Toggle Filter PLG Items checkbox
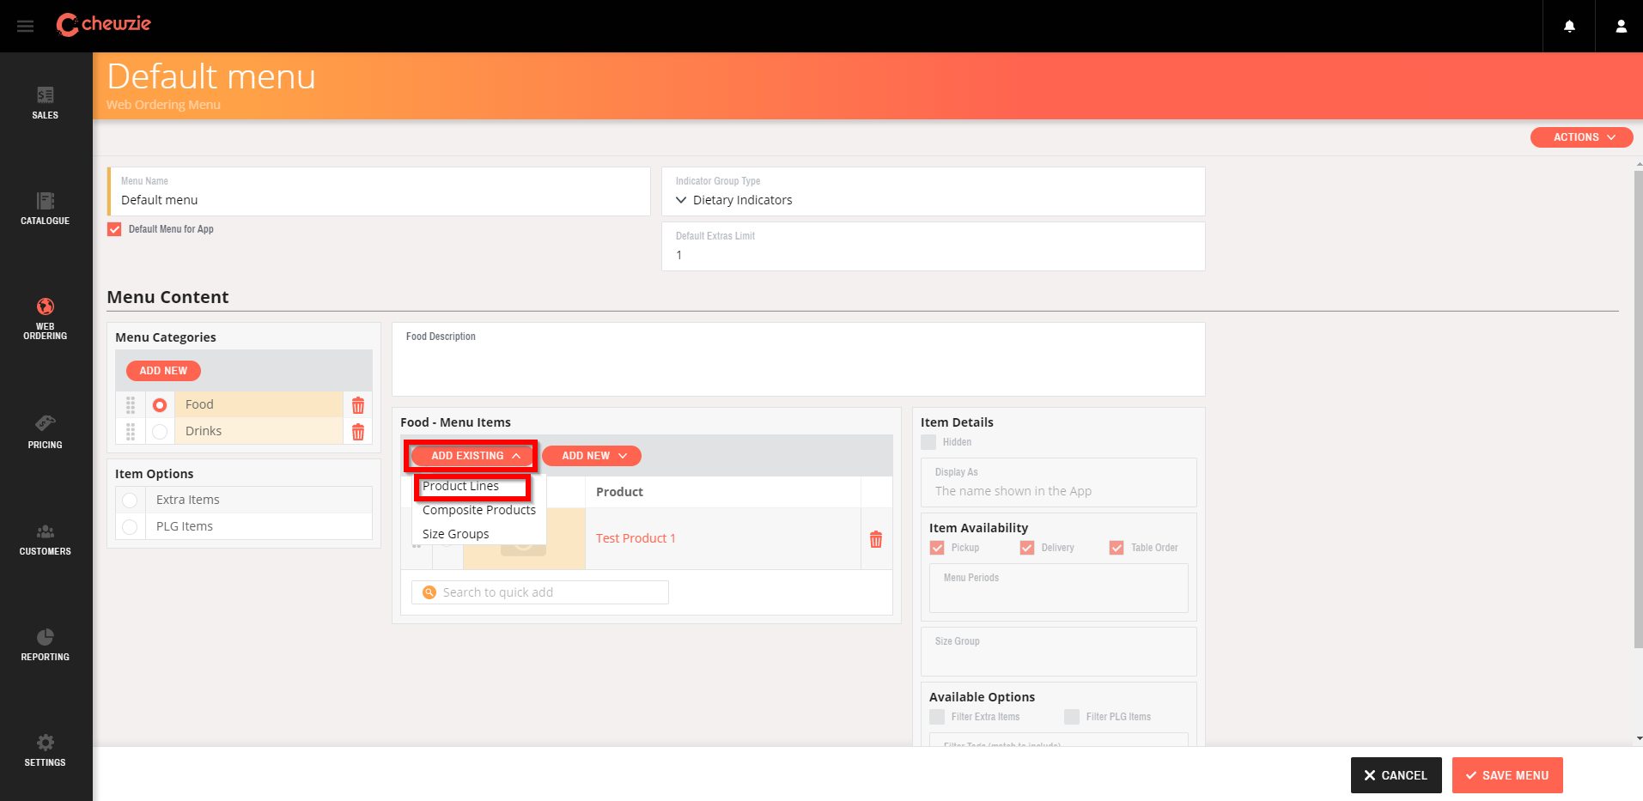1643x801 pixels. tap(1072, 717)
